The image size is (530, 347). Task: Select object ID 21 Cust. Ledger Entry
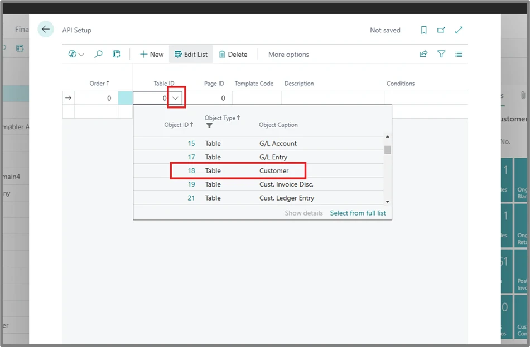click(x=258, y=198)
